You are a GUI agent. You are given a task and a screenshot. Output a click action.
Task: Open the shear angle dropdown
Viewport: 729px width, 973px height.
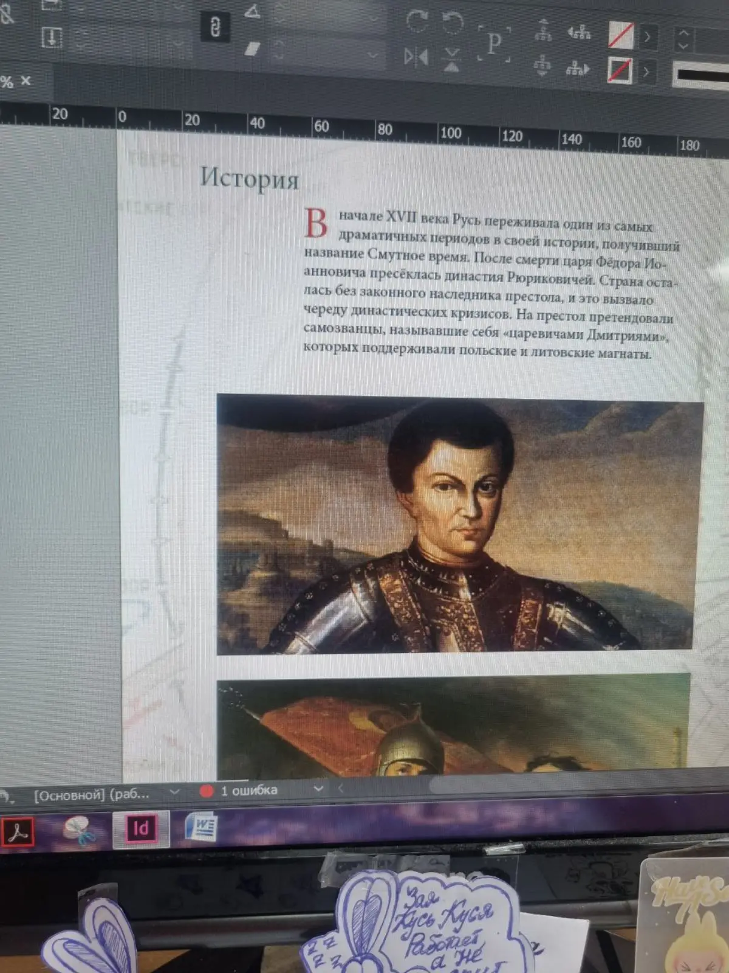(373, 55)
